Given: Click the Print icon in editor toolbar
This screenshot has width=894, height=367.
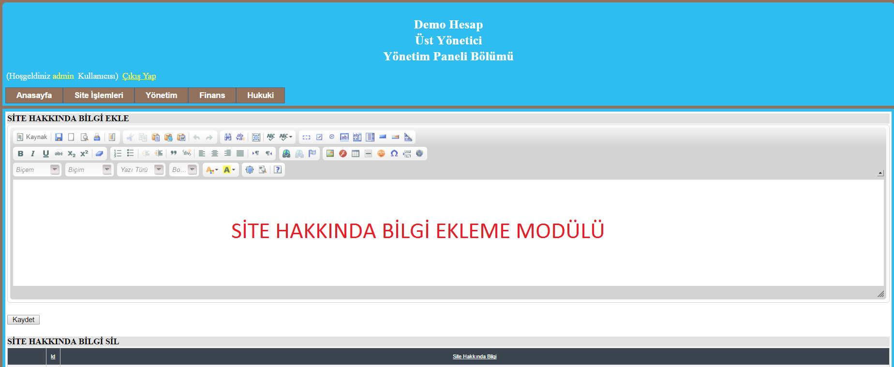Looking at the screenshot, I should tap(97, 137).
